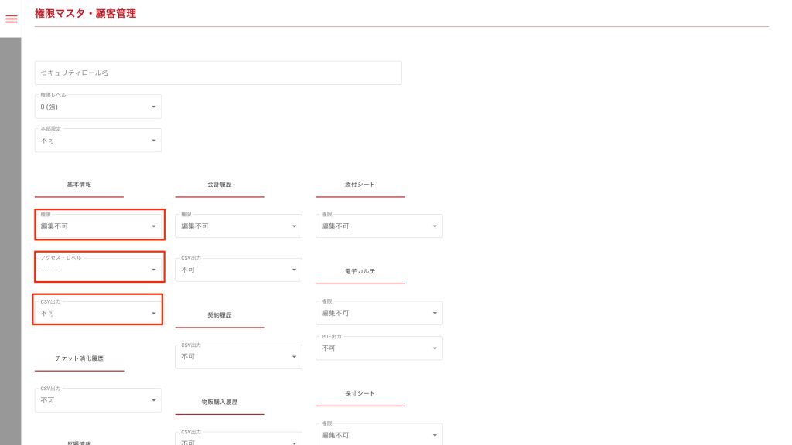Open the 物販購入履歴 CSV出力 dropdown

point(238,439)
